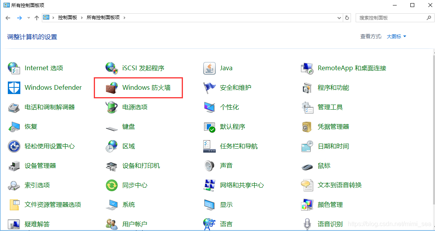This screenshot has height=231, width=435.
Task: Launch the Java coffee cup icon
Action: (209, 68)
